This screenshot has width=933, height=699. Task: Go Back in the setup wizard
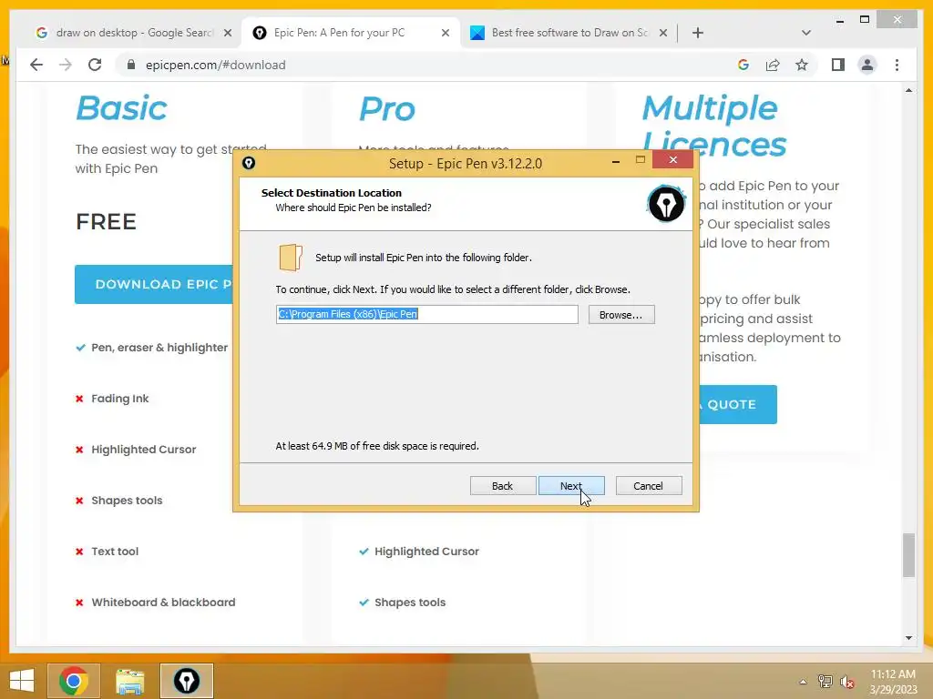(502, 486)
